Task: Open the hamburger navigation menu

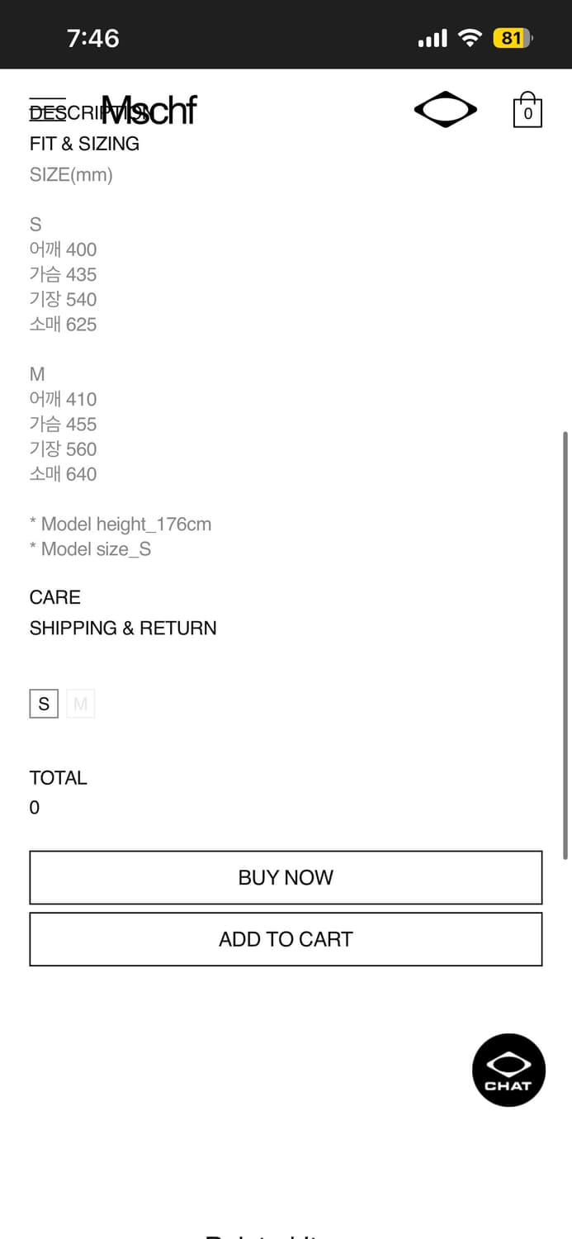Action: pos(47,108)
